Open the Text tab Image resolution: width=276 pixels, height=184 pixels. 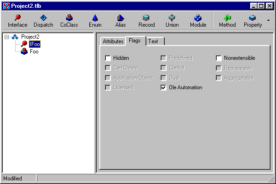(x=153, y=41)
